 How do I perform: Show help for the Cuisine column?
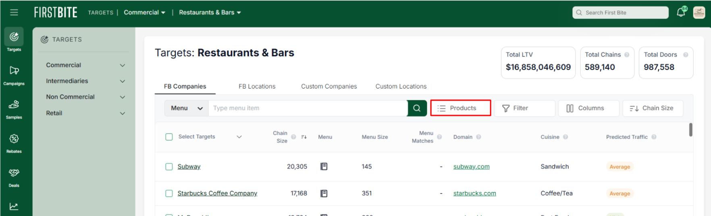[565, 137]
